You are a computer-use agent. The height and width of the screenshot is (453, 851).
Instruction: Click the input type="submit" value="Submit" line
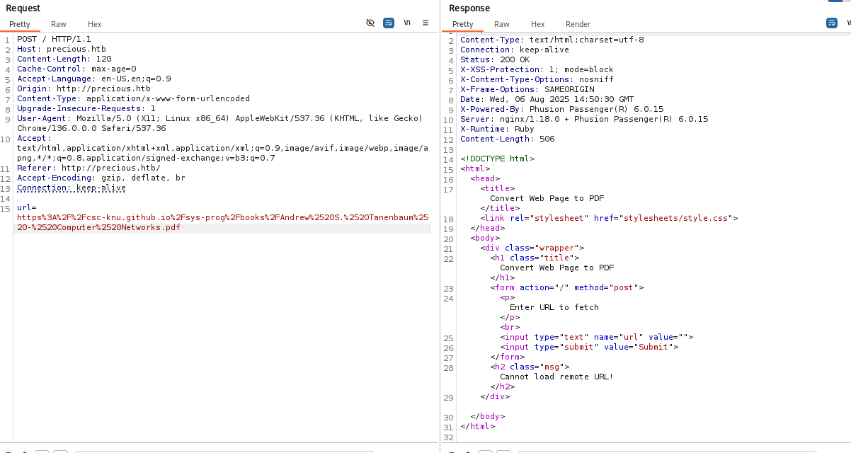(x=589, y=347)
